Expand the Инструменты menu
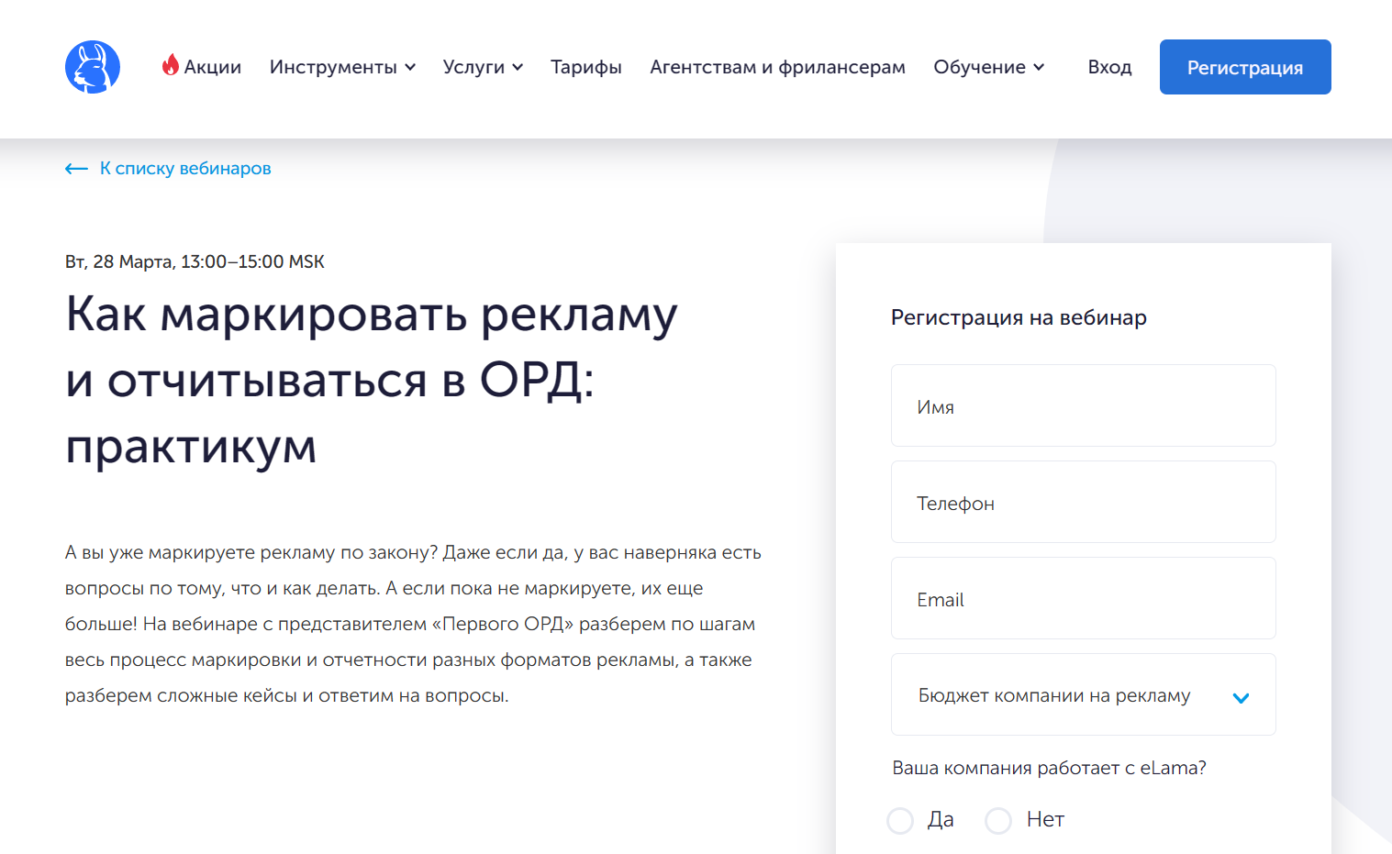This screenshot has height=854, width=1392. [342, 67]
